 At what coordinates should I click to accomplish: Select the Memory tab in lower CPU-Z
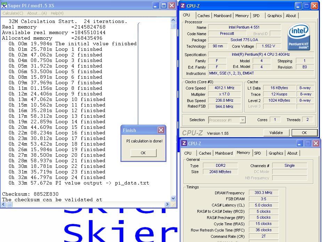(x=243, y=153)
